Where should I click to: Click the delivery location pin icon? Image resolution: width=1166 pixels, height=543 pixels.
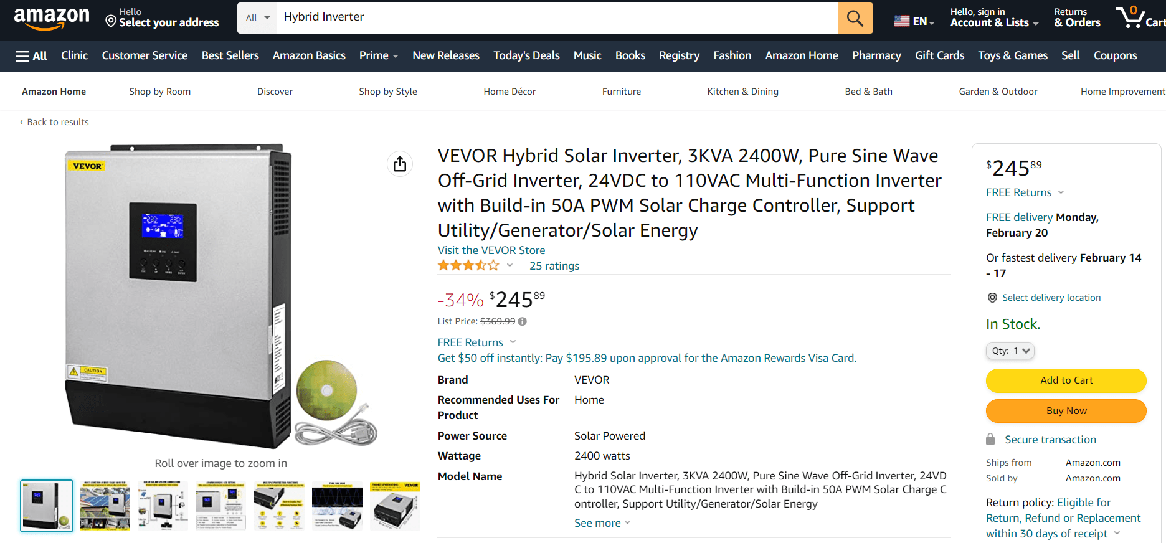(992, 298)
